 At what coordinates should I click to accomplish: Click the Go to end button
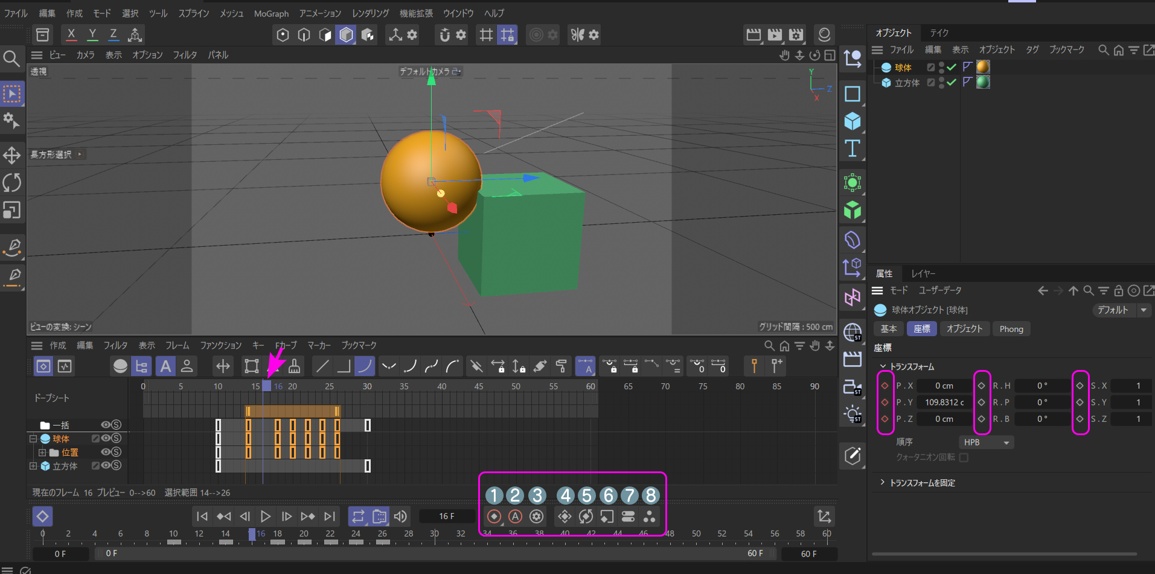tap(329, 517)
